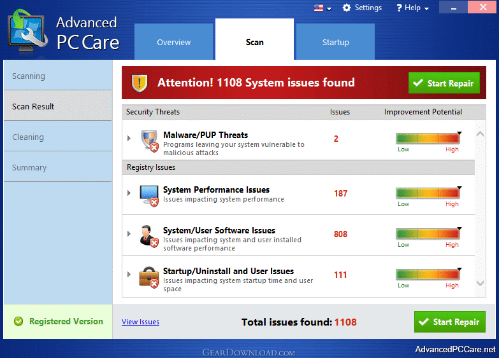Screen dimensions: 499x358
Task: Click System/User Software Issues improvement potential meter
Action: point(428,233)
